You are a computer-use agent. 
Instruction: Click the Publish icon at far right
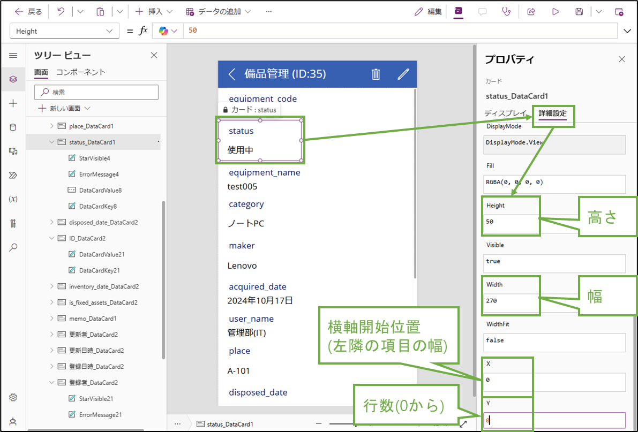619,12
